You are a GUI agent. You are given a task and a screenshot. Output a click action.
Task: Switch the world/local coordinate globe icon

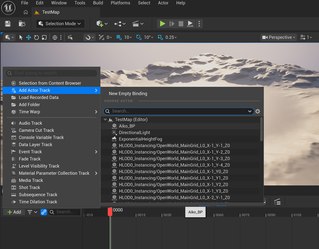(55, 38)
